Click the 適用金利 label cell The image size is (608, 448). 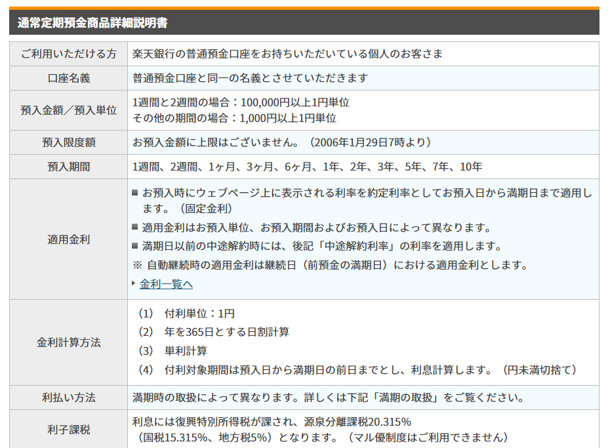point(69,239)
